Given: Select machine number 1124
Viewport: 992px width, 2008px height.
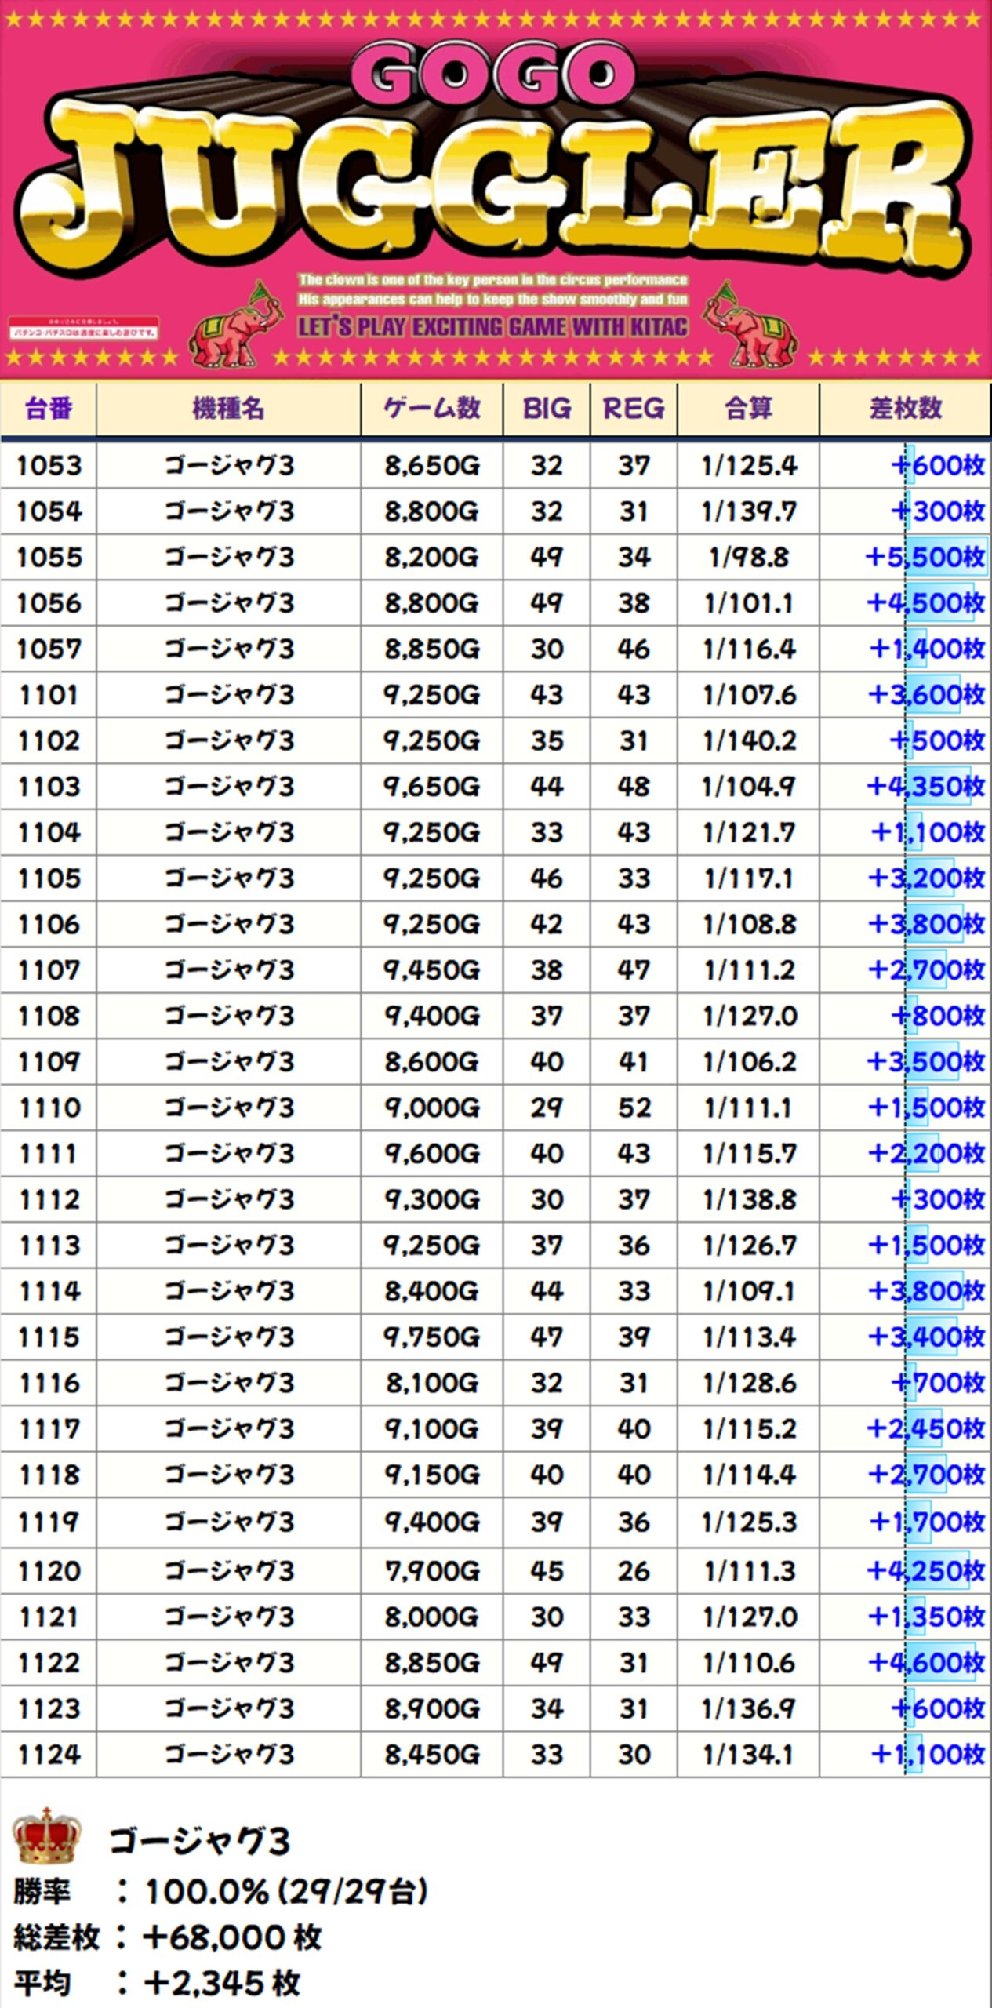Looking at the screenshot, I should coord(49,1755).
